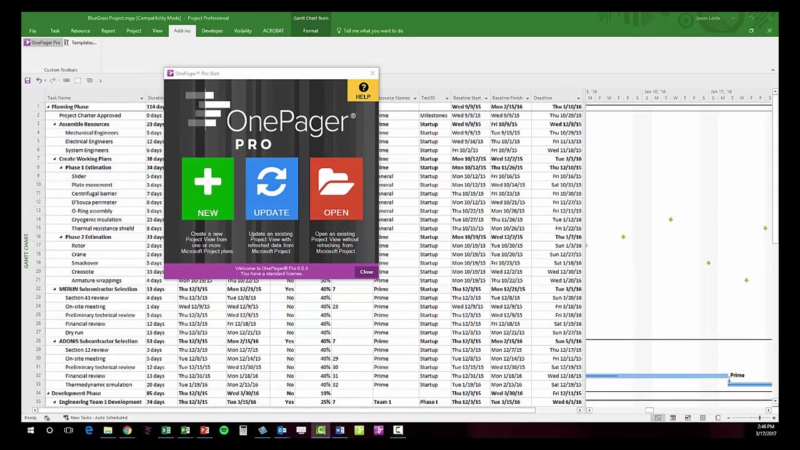Viewport: 800px width, 450px height.
Task: Open Task Name column filter dropdown
Action: click(141, 98)
